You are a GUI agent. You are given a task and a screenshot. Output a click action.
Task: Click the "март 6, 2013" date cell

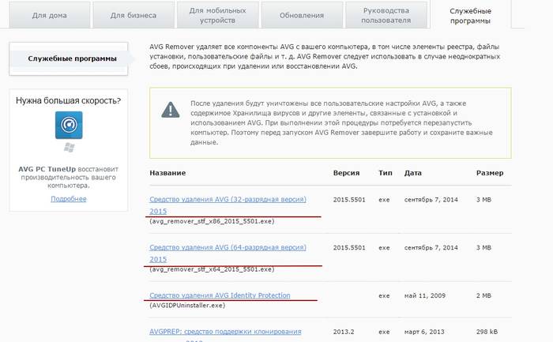424,332
